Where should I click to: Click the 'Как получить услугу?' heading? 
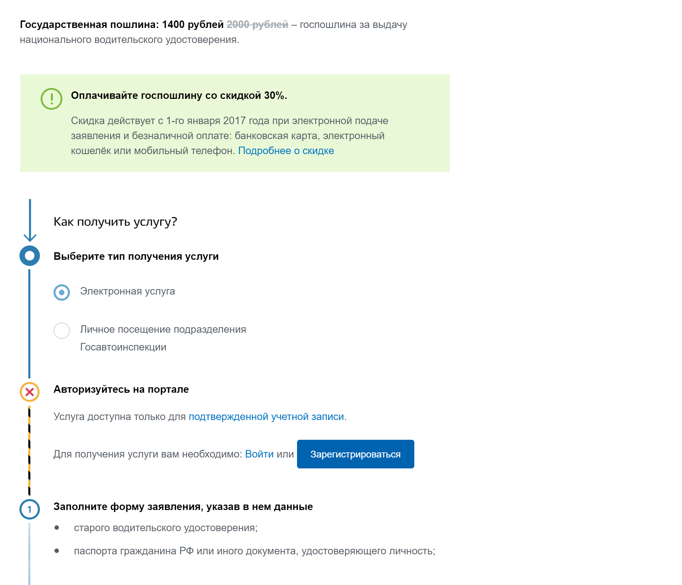(115, 222)
